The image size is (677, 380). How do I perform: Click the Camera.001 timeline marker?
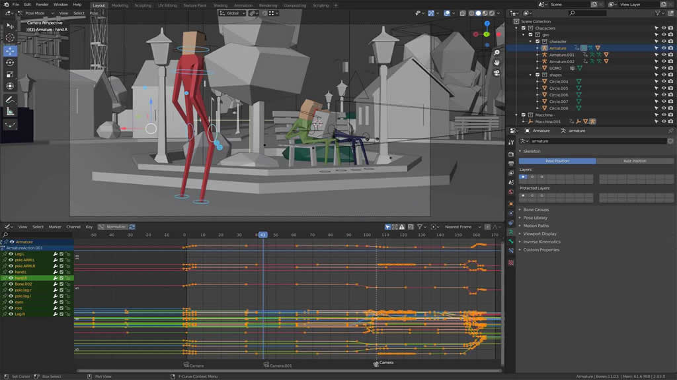pyautogui.click(x=278, y=365)
